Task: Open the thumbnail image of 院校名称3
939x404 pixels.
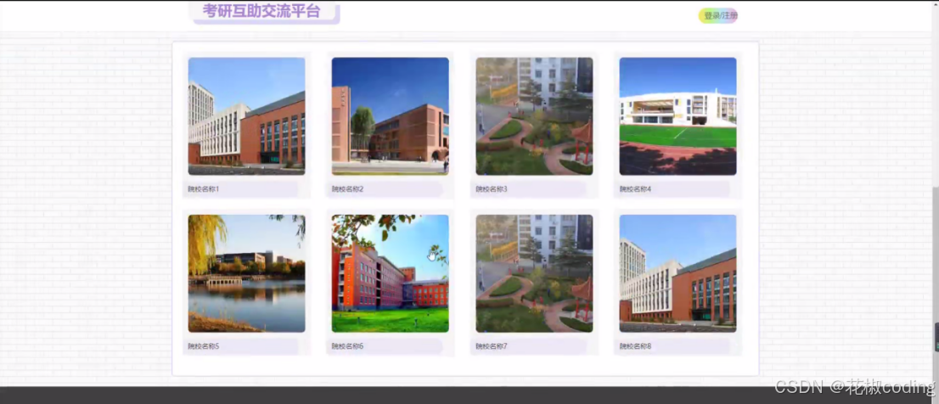Action: coord(534,116)
